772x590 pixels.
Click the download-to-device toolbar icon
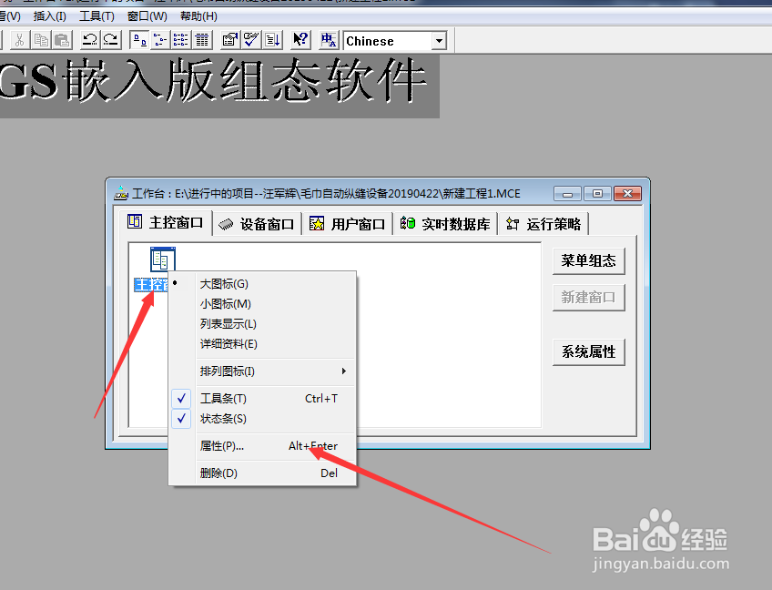pos(272,40)
